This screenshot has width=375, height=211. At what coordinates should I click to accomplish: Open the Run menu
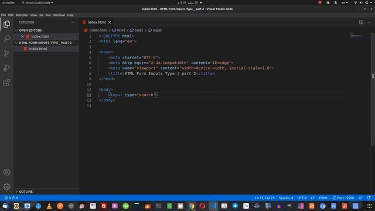pyautogui.click(x=48, y=15)
